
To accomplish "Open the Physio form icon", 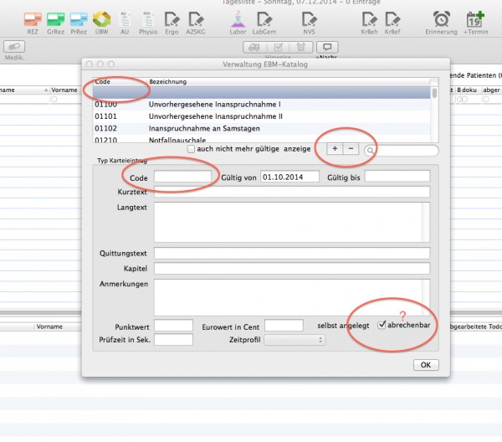I will (148, 20).
